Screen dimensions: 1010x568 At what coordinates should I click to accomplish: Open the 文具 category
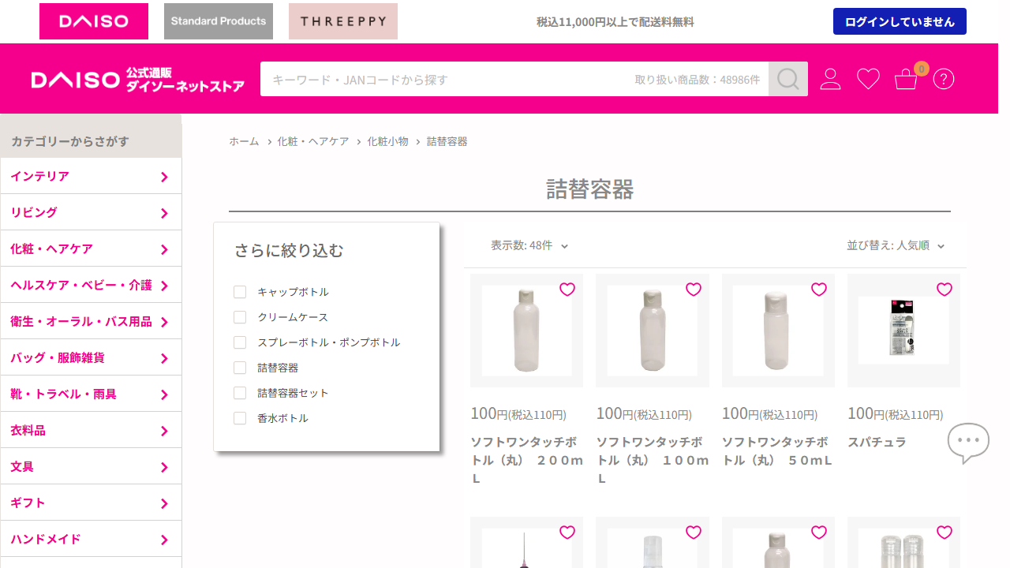[91, 466]
